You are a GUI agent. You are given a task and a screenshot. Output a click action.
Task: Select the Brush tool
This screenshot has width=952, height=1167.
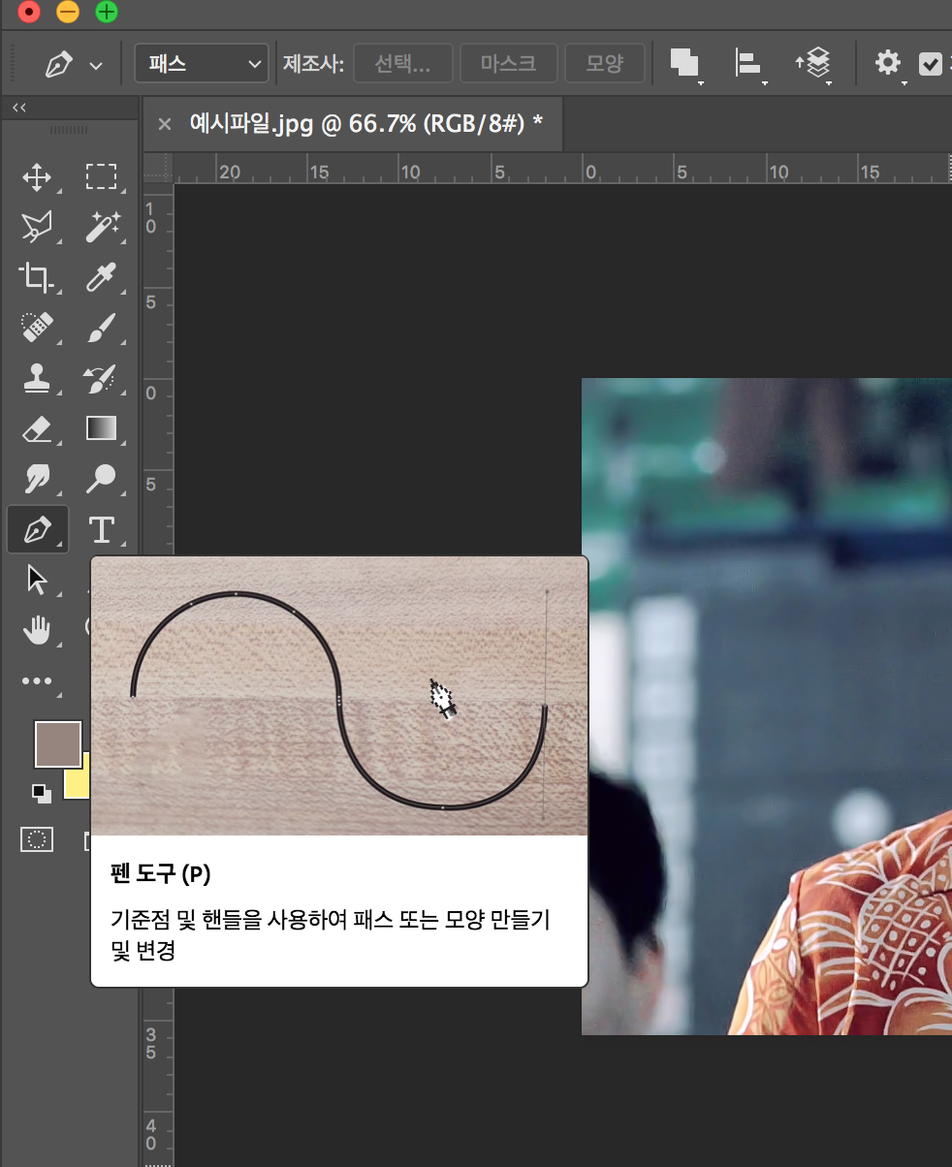click(x=101, y=329)
